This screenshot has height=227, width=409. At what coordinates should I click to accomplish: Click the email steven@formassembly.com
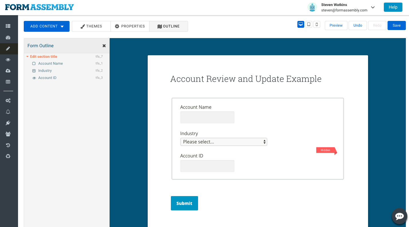tap(344, 10)
